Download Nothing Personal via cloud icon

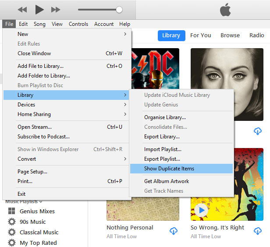174,231
